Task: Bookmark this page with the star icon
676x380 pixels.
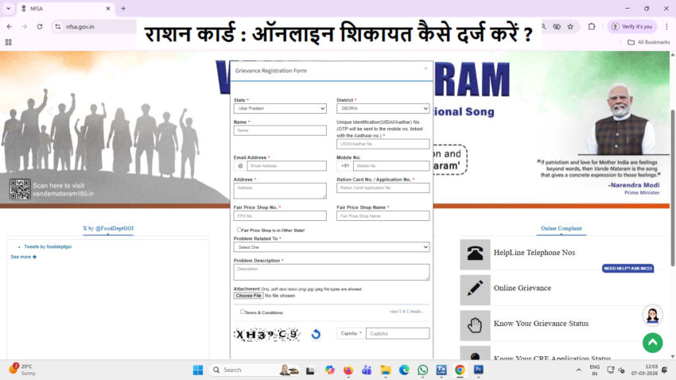Action: click(570, 26)
